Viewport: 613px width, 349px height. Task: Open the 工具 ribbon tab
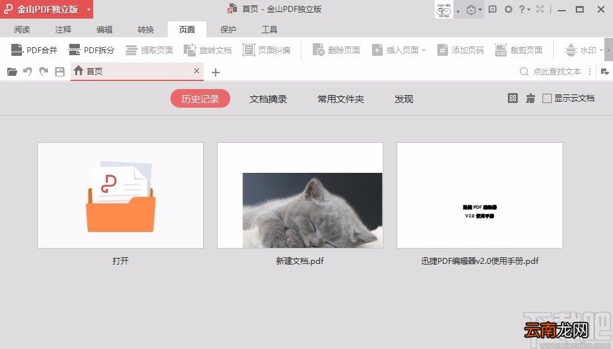pos(270,29)
